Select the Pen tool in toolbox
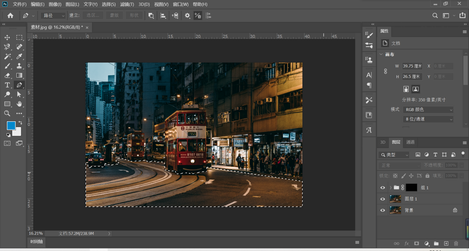This screenshot has height=251, width=469. [x=19, y=85]
